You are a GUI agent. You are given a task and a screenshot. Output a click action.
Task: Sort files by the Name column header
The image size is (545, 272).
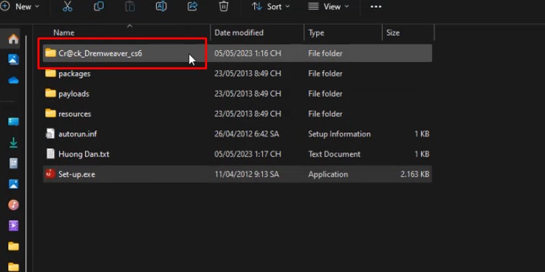[x=63, y=33]
